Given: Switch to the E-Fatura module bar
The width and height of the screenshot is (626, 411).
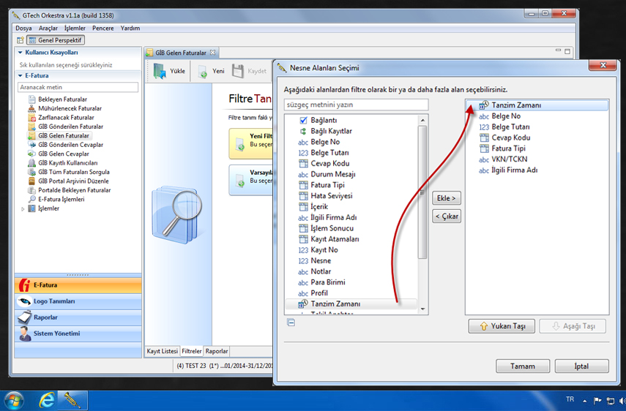Looking at the screenshot, I should pos(78,285).
